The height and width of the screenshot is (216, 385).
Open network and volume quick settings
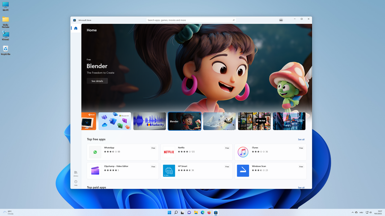pos(369,212)
